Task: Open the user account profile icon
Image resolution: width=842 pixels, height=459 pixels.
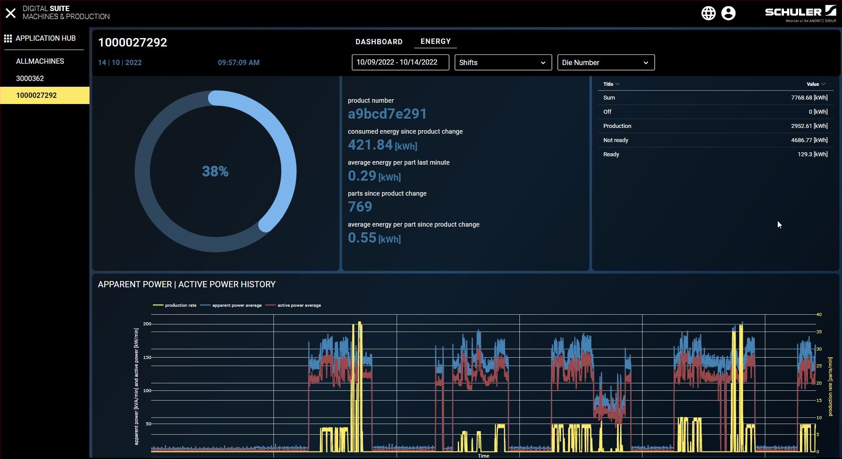Action: 728,13
